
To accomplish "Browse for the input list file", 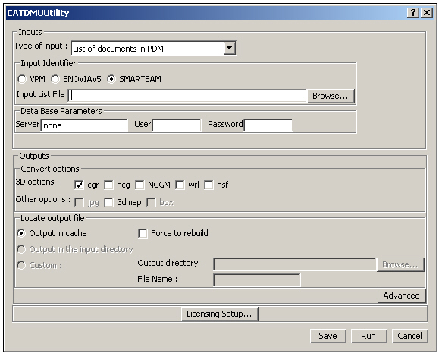I will tap(331, 96).
